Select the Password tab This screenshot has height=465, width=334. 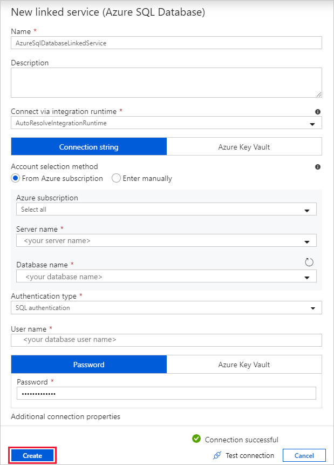tap(89, 365)
